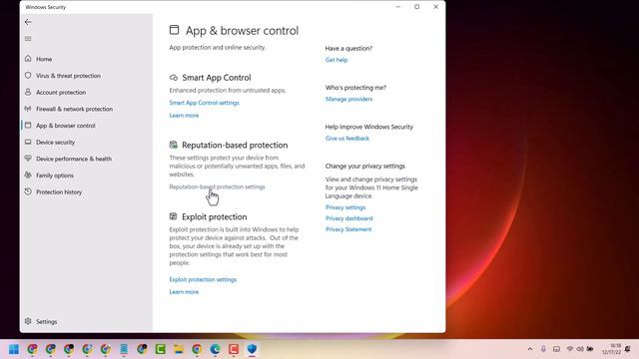Maximize the Windows Security window
The height and width of the screenshot is (359, 639).
tap(417, 7)
